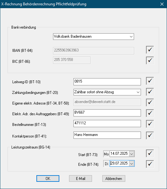Toggle the Zahlungsbedingungen checkmark box
The height and width of the screenshot is (189, 167).
point(150,92)
